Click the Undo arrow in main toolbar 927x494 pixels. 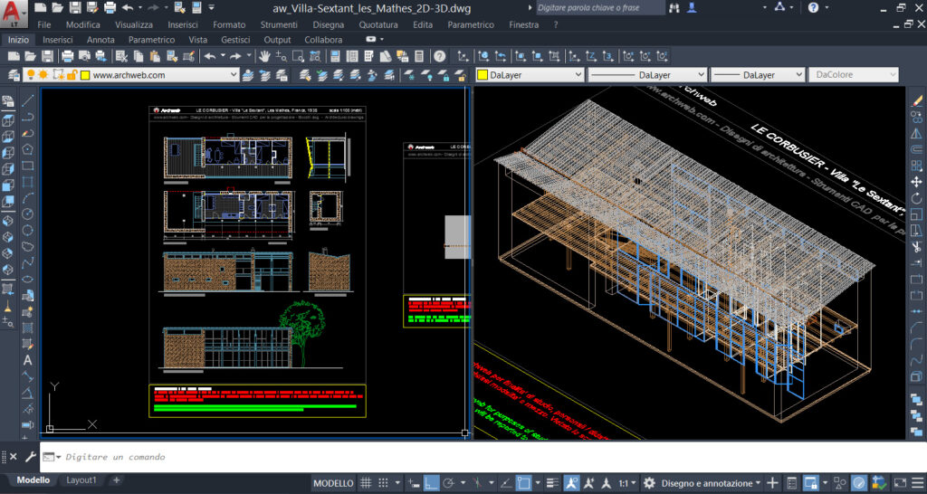pyautogui.click(x=209, y=56)
